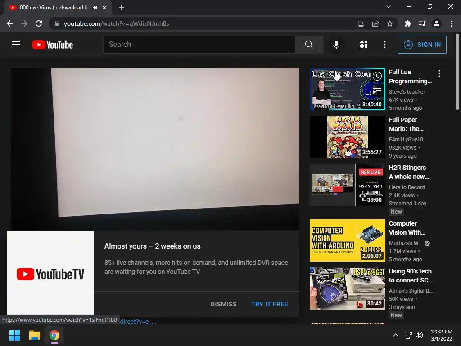Viewport: 461px width, 346px height.
Task: Open clock showing 12:32 PM
Action: (x=441, y=335)
